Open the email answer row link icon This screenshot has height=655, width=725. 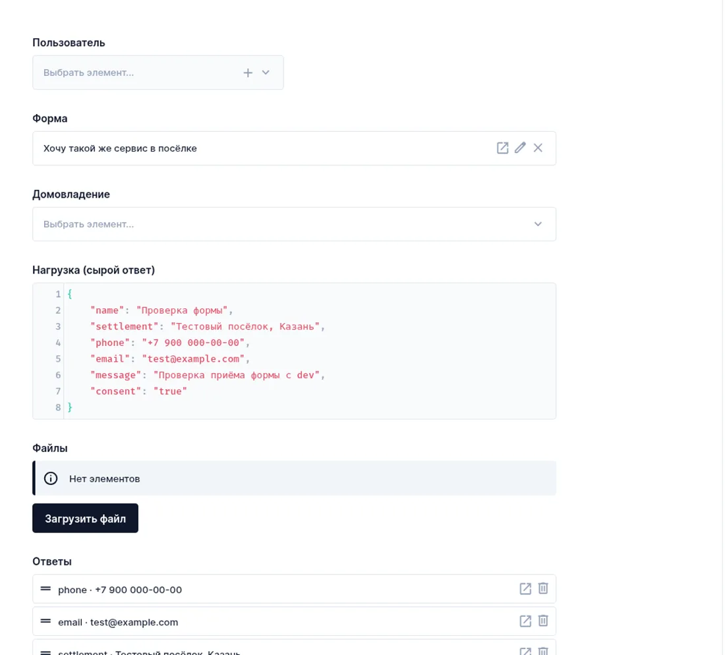click(x=525, y=621)
